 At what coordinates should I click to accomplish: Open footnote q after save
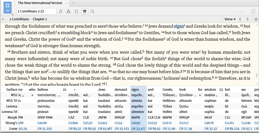click(107, 25)
